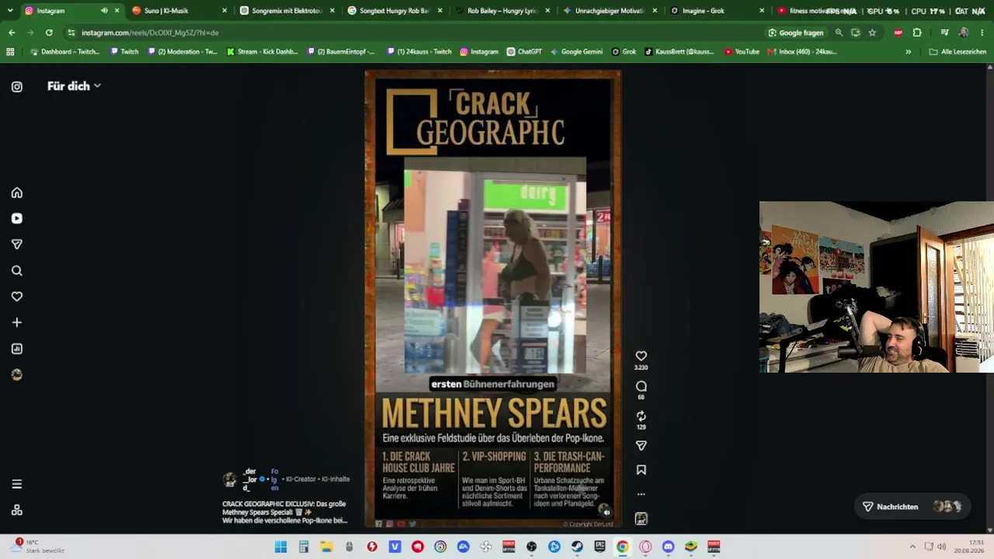This screenshot has width=994, height=559.
Task: Open direct messages paper-plane sidebar icon
Action: pyautogui.click(x=17, y=245)
